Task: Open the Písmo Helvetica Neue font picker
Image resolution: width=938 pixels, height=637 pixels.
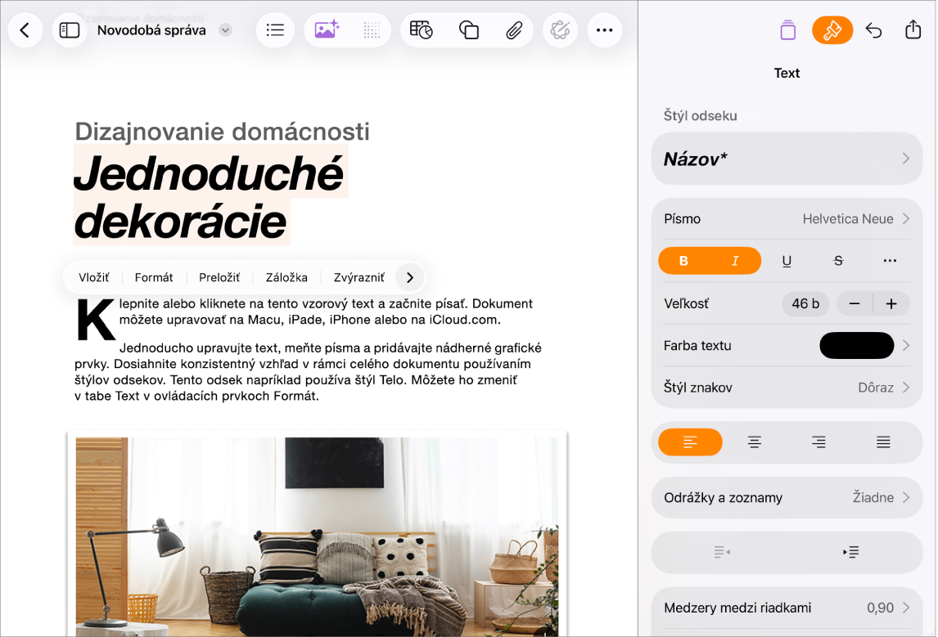Action: tap(787, 218)
